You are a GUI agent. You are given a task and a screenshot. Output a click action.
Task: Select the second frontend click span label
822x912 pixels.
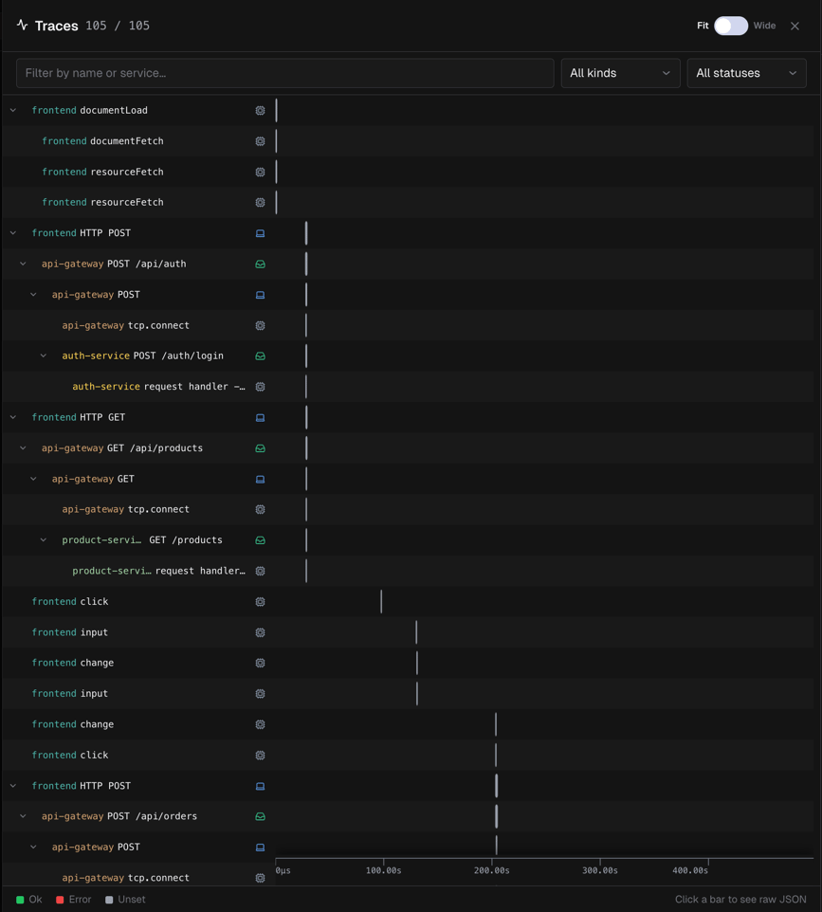tap(70, 756)
